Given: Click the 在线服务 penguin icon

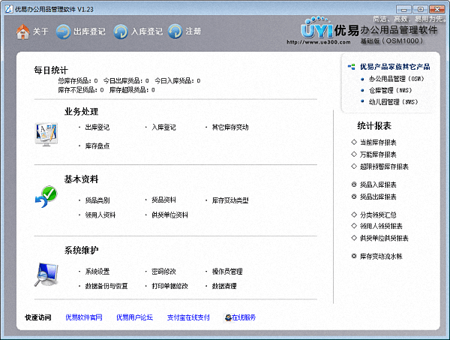Looking at the screenshot, I should 227,317.
